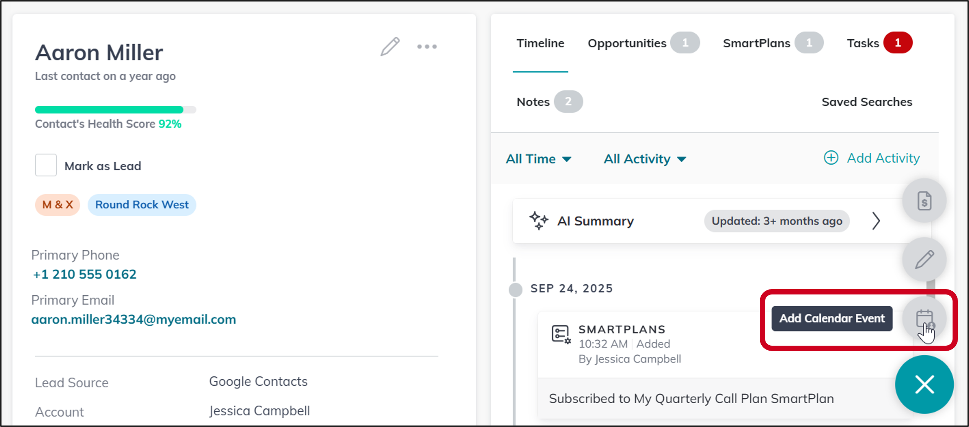Click the AI Summary sparkle icon
969x427 pixels.
[539, 221]
